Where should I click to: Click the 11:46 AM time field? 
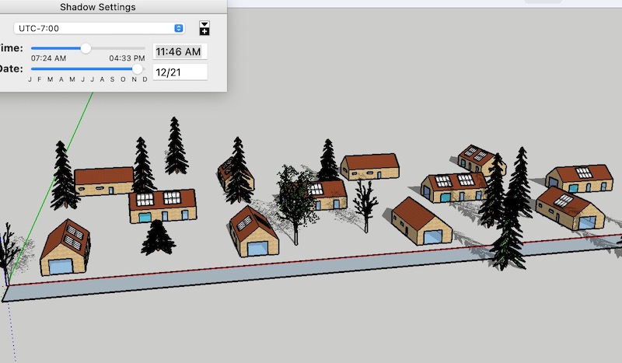pyautogui.click(x=180, y=51)
